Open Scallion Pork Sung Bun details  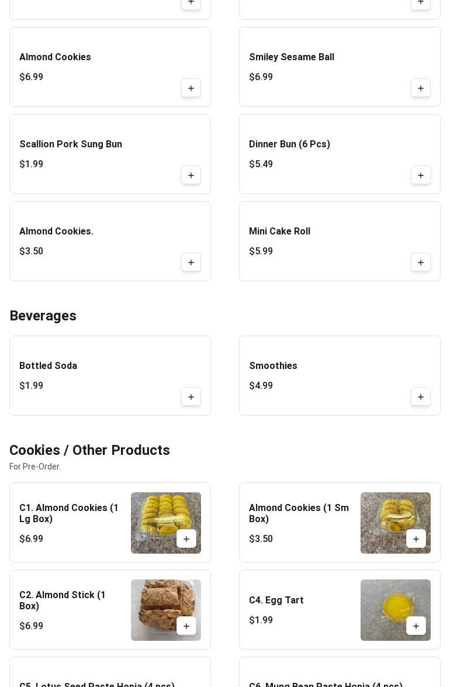[71, 144]
